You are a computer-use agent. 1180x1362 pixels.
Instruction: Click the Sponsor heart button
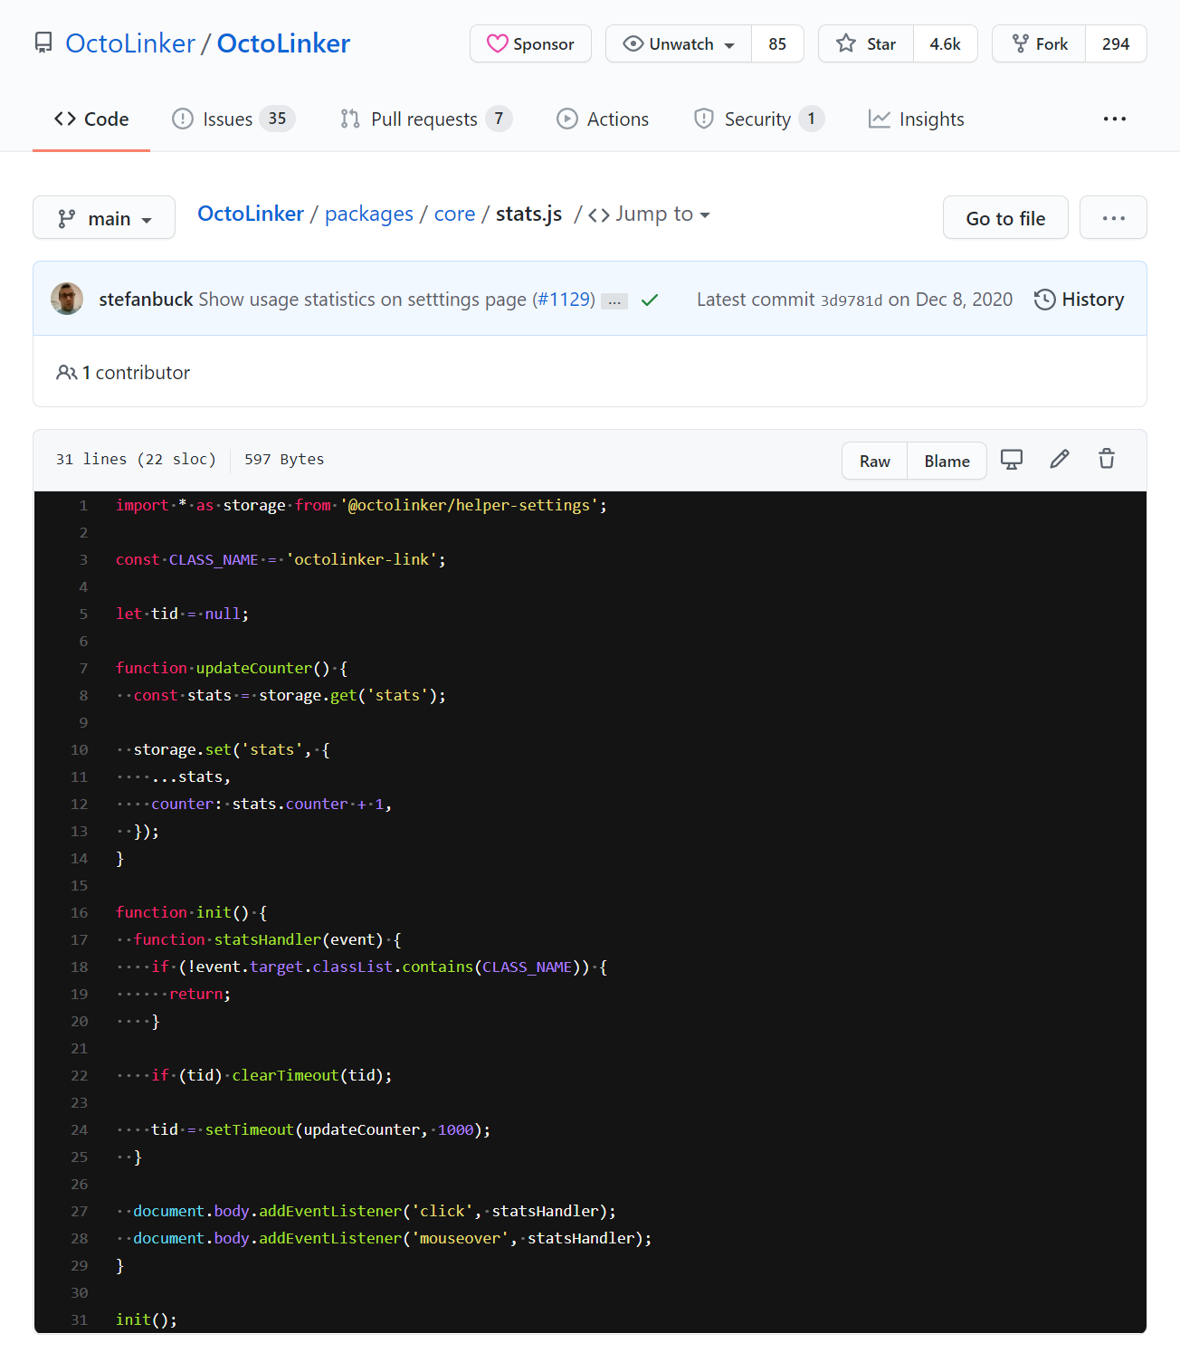pyautogui.click(x=530, y=43)
